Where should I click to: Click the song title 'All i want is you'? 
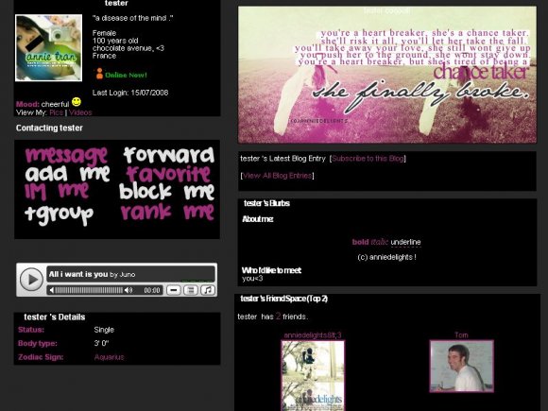[x=78, y=274]
